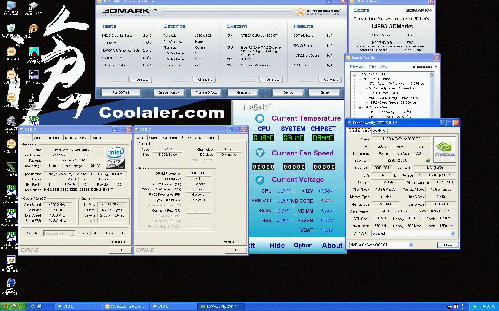The width and height of the screenshot is (499, 311).
Task: Launch the CINEBENCH shortcut icon
Action: point(11,287)
